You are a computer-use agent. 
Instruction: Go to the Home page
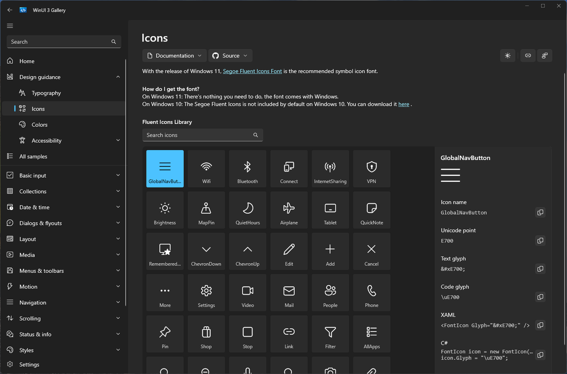(x=64, y=61)
